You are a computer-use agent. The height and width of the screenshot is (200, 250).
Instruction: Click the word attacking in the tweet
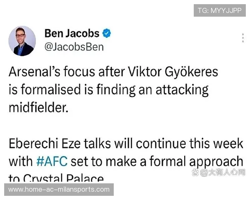point(180,90)
